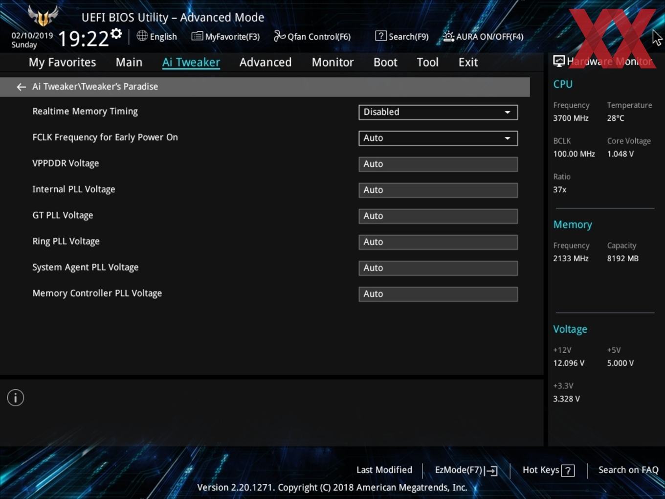Open MyFavorite(F3) list

[x=225, y=37]
